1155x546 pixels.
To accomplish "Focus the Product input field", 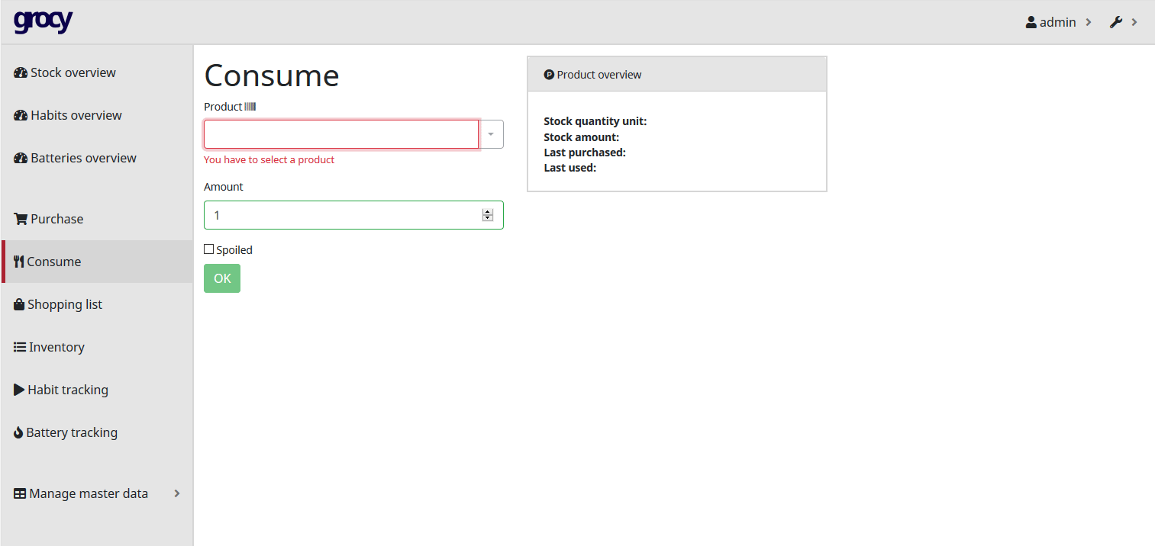I will pyautogui.click(x=341, y=134).
